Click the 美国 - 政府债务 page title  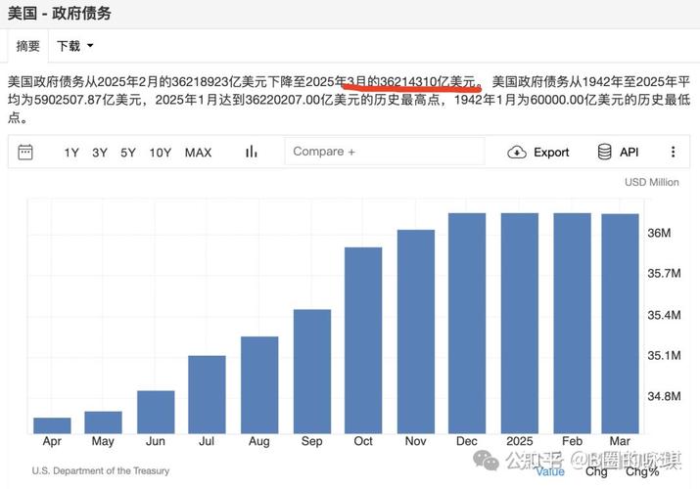click(60, 13)
